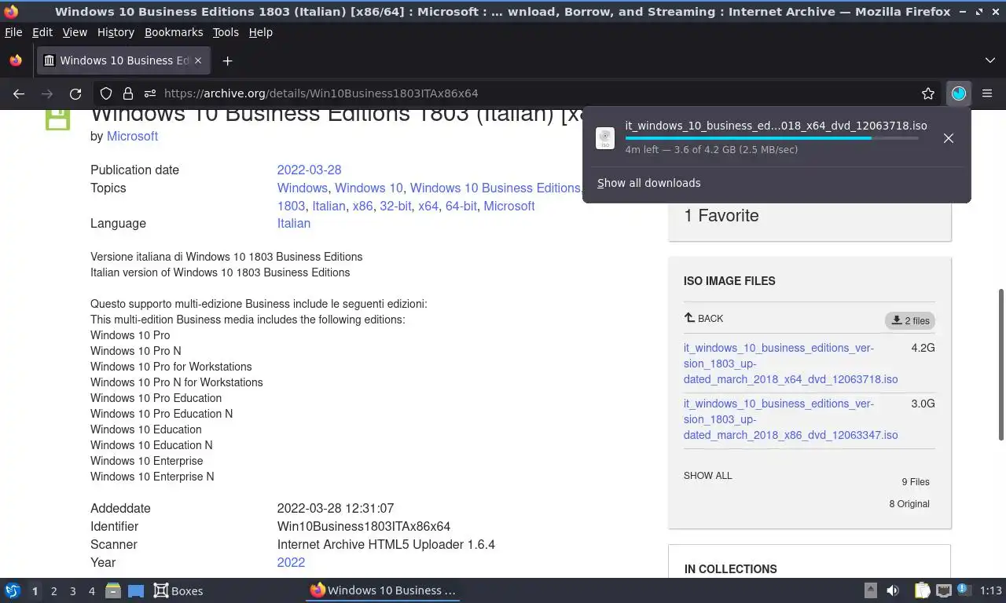Open the volume speaker tray icon
1006x603 pixels.
tap(893, 590)
